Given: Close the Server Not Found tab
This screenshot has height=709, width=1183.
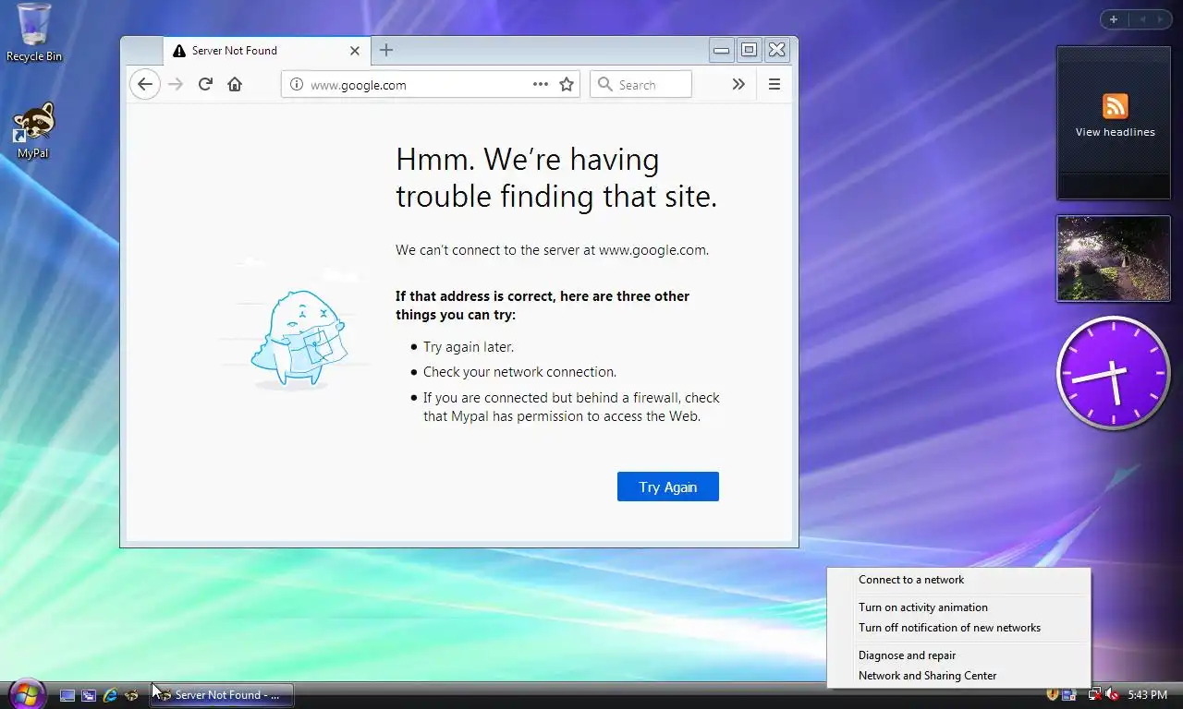Looking at the screenshot, I should [354, 51].
